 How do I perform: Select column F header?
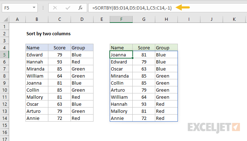pos(121,19)
